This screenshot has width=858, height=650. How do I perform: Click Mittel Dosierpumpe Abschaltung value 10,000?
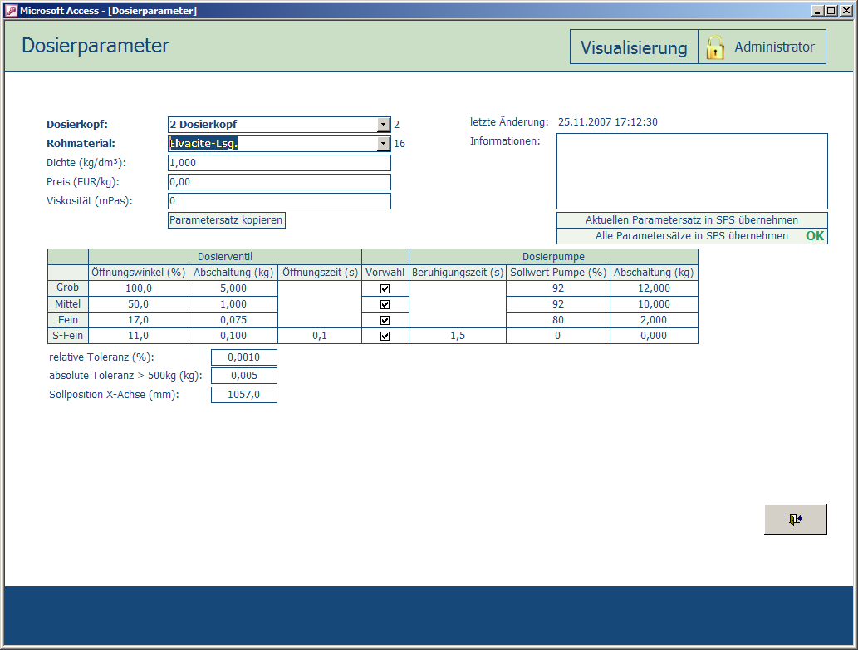[x=654, y=304]
